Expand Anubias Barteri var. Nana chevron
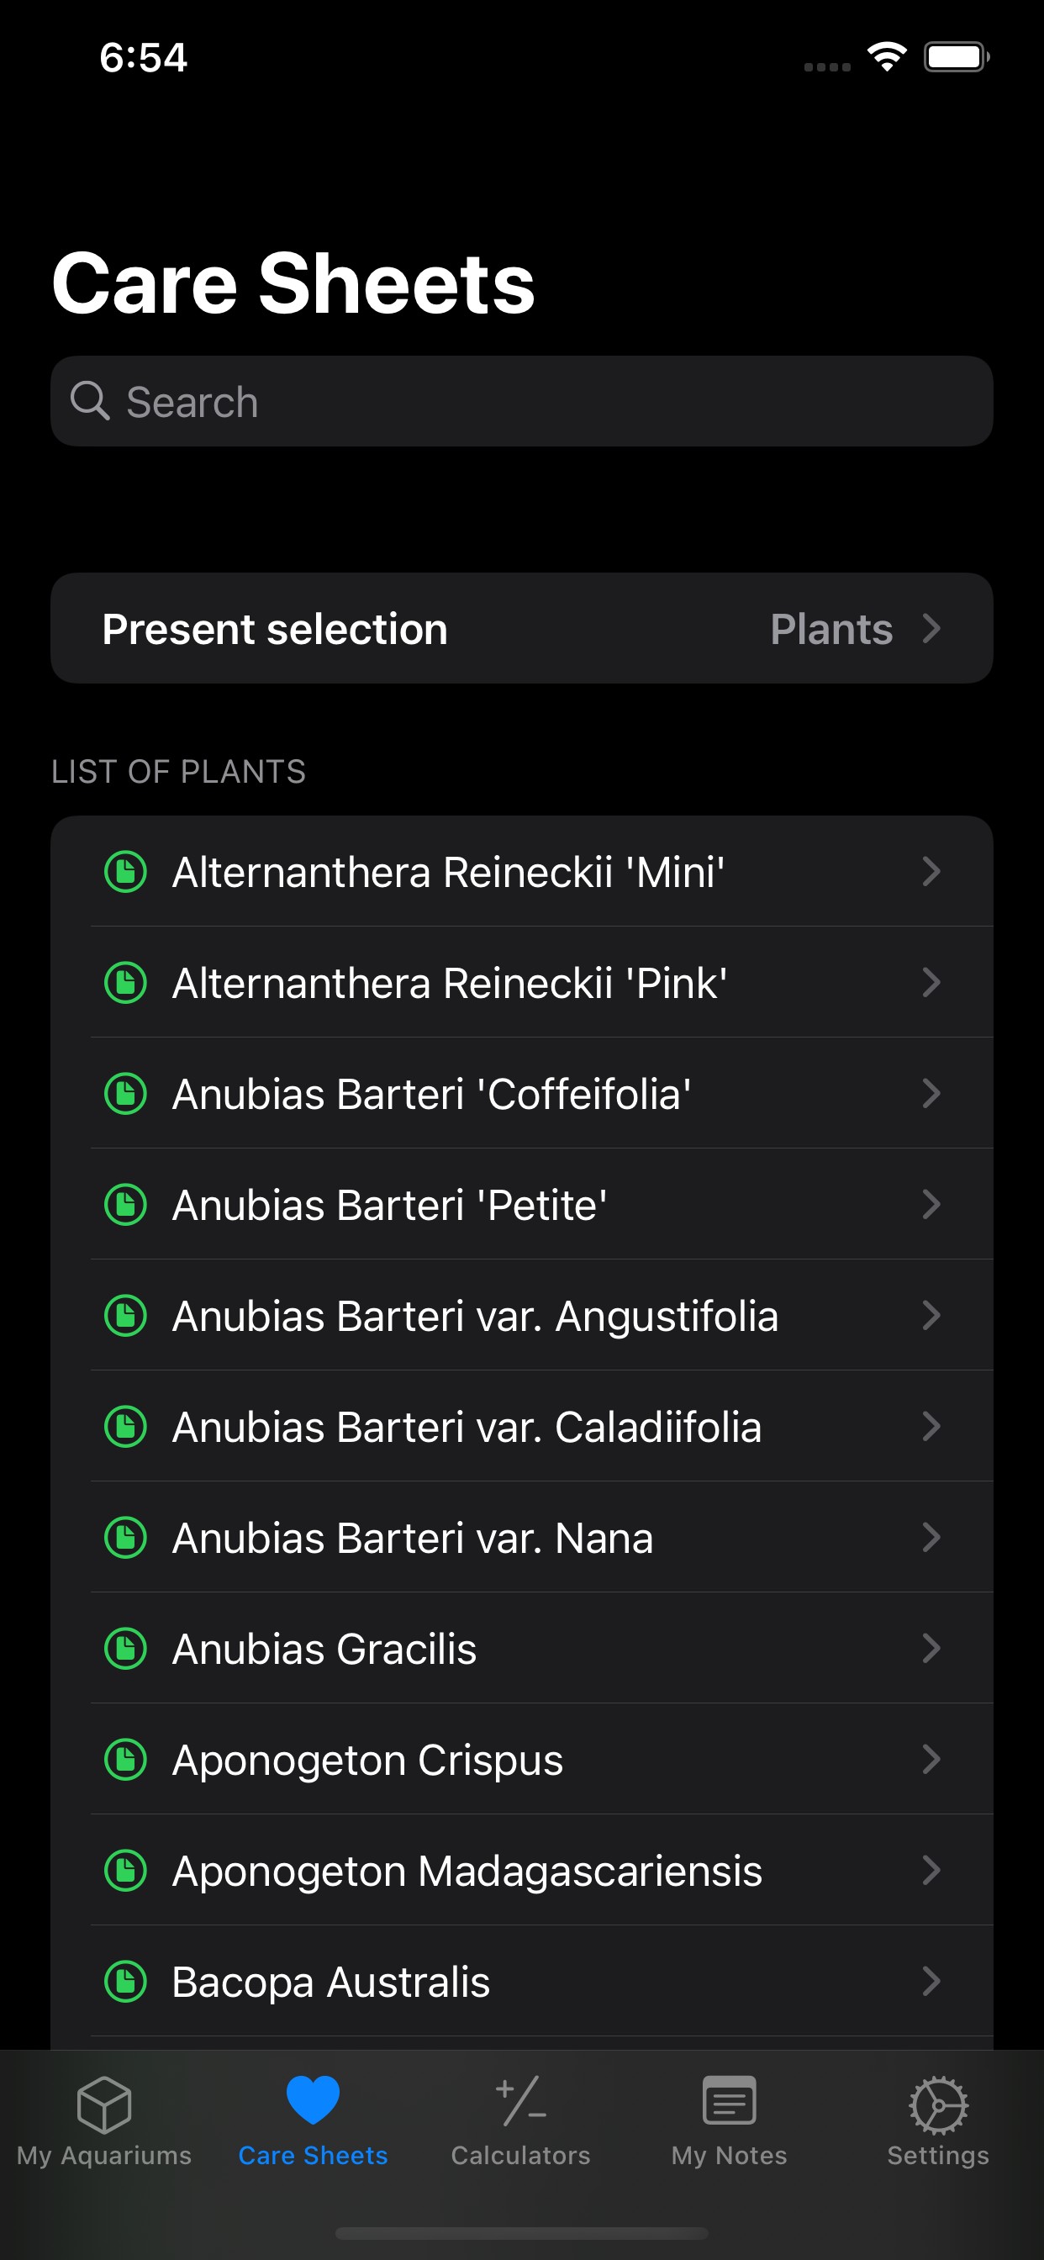Image resolution: width=1044 pixels, height=2260 pixels. click(931, 1537)
